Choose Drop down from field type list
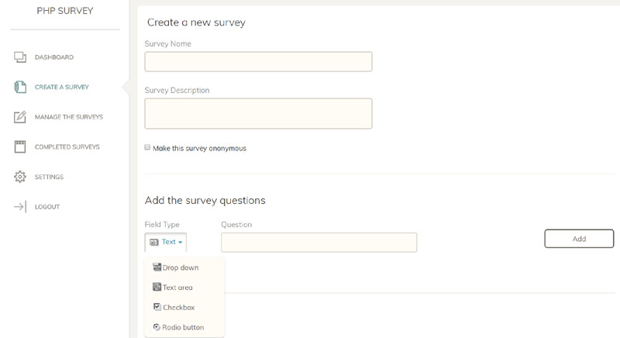The width and height of the screenshot is (620, 338). pos(181,267)
